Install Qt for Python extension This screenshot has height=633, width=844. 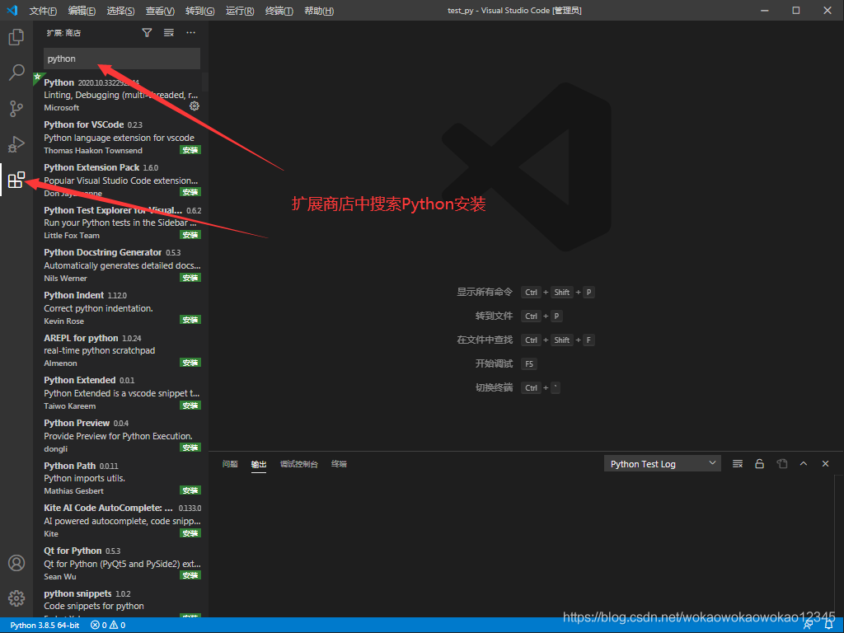pyautogui.click(x=190, y=575)
